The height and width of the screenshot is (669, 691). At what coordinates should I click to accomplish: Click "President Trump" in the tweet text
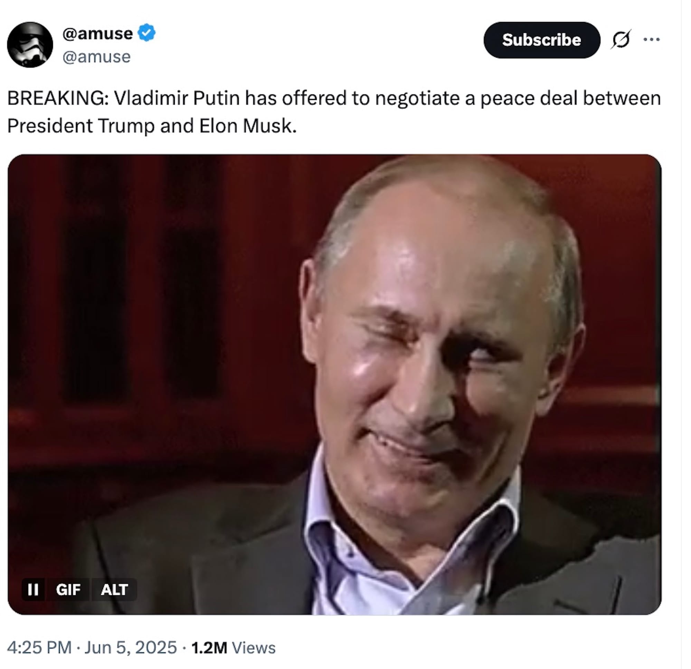click(82, 126)
